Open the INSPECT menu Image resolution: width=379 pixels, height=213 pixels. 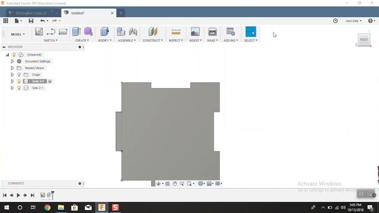(x=176, y=40)
